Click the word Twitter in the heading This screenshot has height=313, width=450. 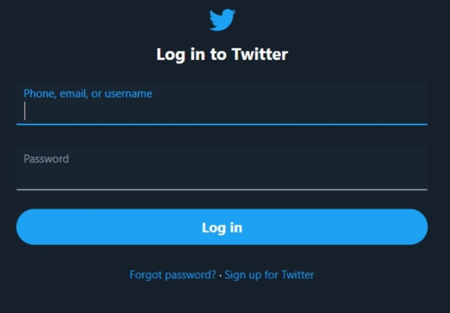tap(260, 54)
